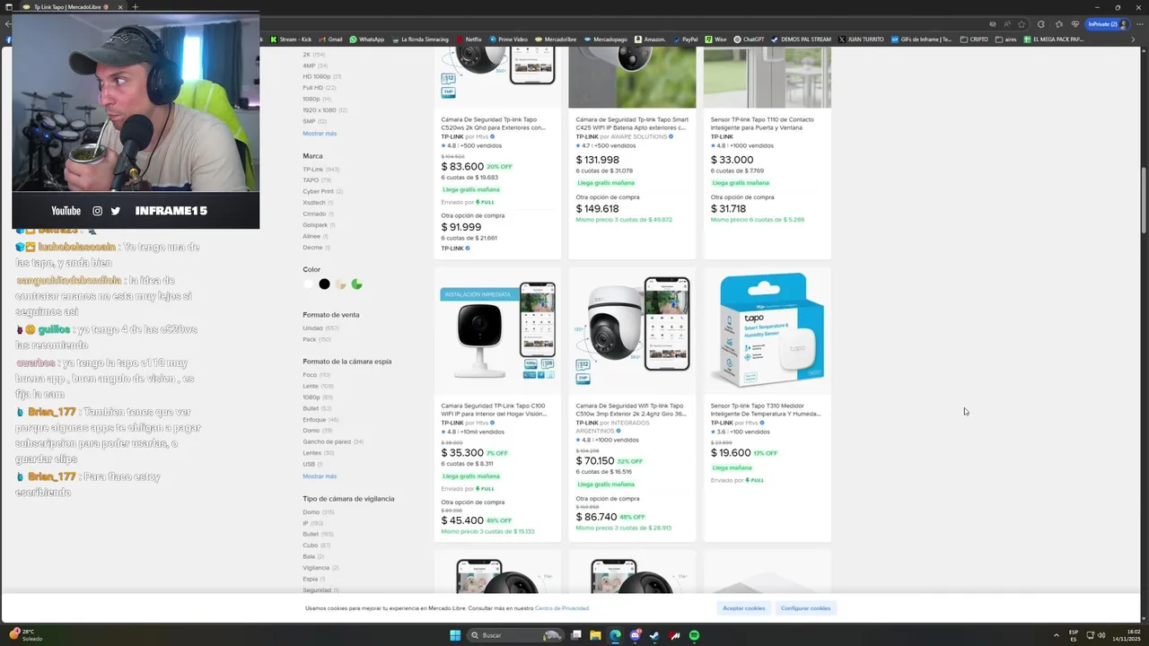Open the InPrivate profile button

click(x=1107, y=24)
